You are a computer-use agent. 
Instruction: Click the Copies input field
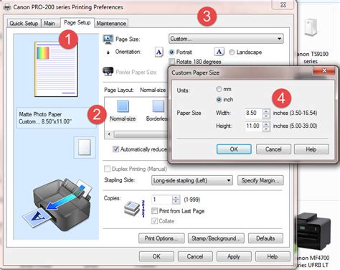pyautogui.click(x=162, y=200)
